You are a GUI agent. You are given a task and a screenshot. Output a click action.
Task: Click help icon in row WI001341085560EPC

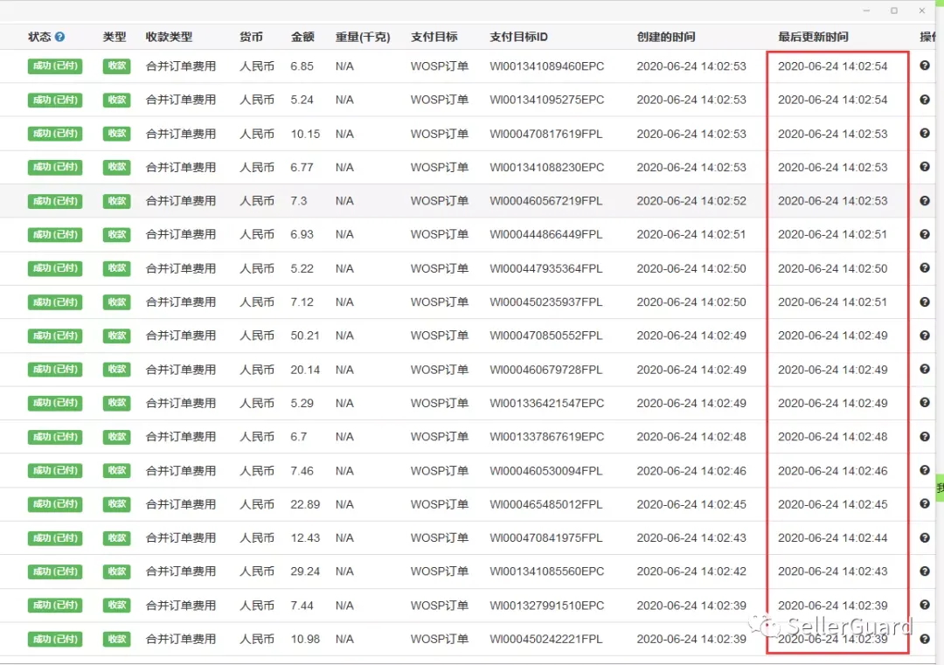[x=925, y=571]
